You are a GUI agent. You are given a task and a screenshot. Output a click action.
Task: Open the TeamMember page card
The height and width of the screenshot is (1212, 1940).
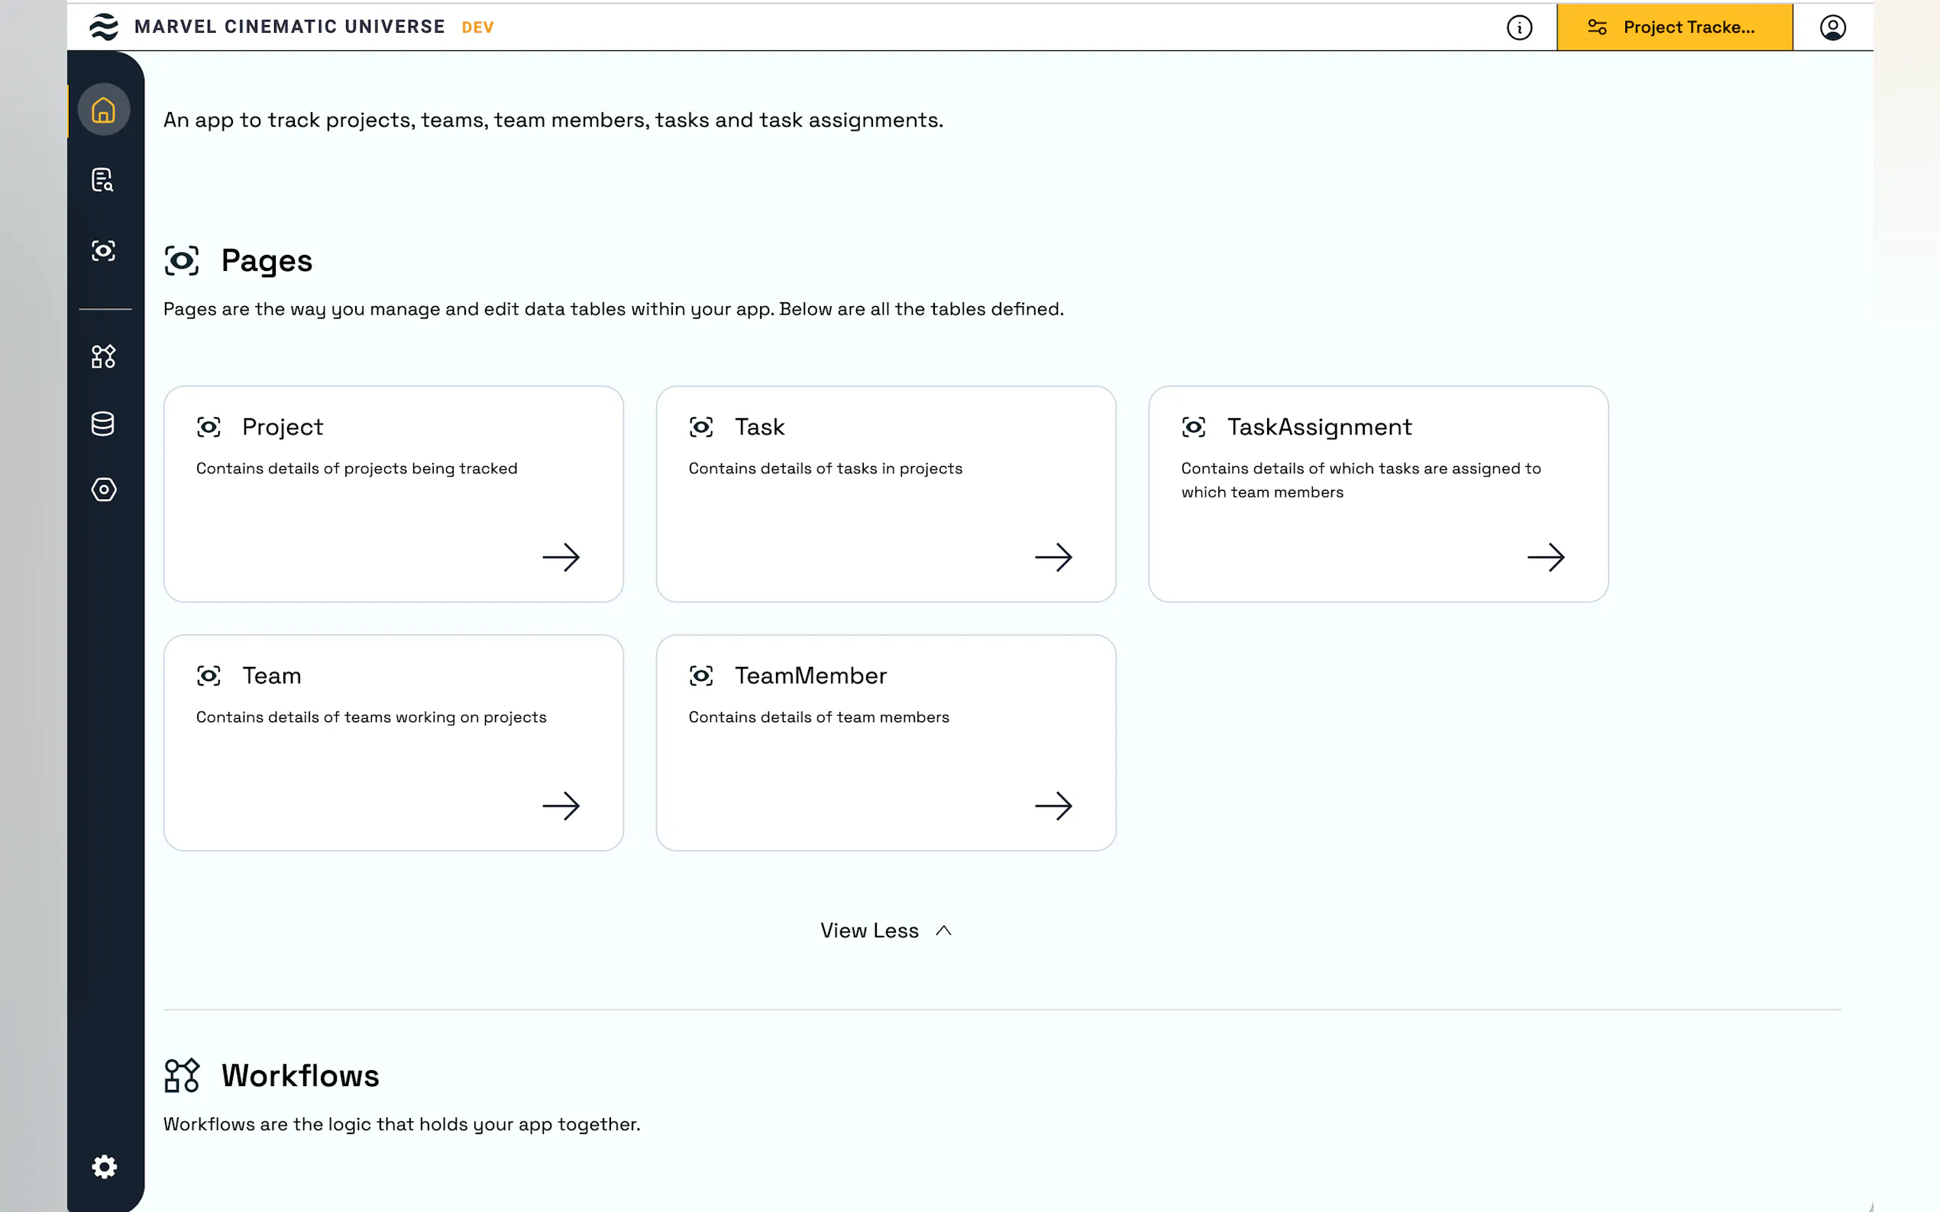coord(885,743)
